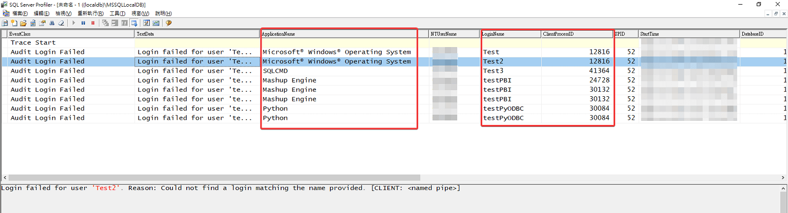The height and width of the screenshot is (213, 788).
Task: Click the LoginName column header
Action: tap(510, 34)
